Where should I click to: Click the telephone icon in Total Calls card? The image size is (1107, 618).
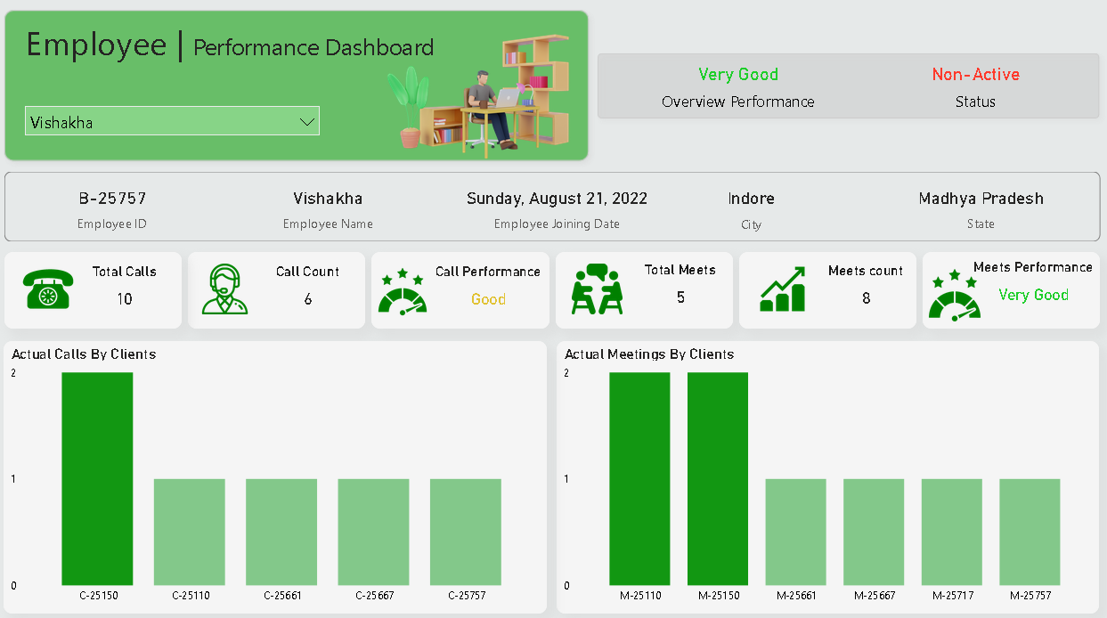(46, 290)
